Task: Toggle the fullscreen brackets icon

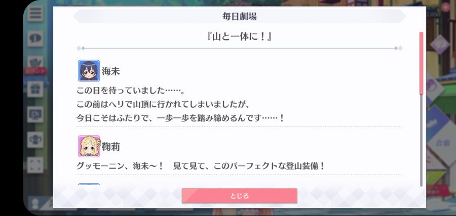Action: (x=35, y=165)
